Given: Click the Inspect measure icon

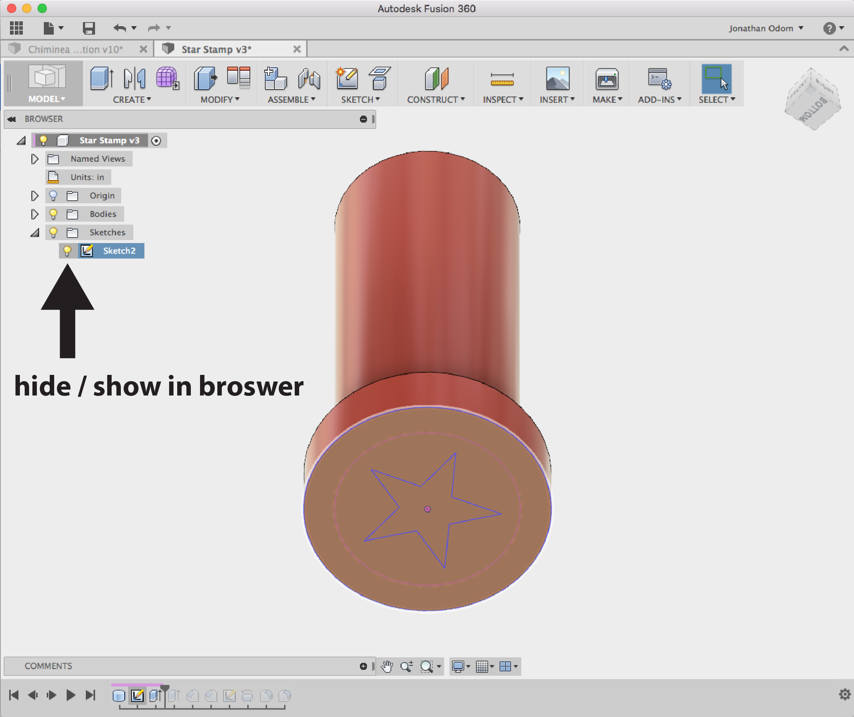Looking at the screenshot, I should pyautogui.click(x=503, y=79).
